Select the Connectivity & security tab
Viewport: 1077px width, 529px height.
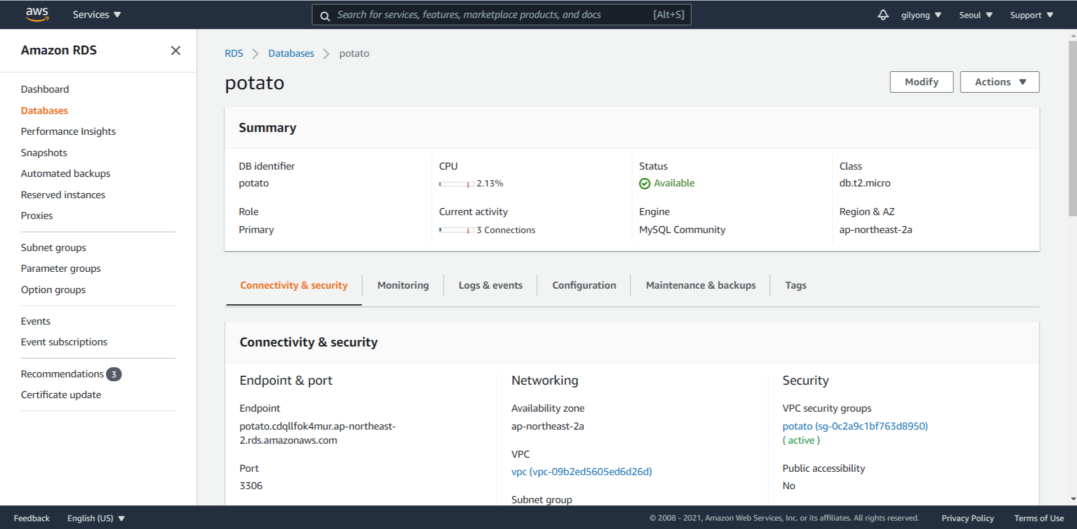tap(294, 285)
